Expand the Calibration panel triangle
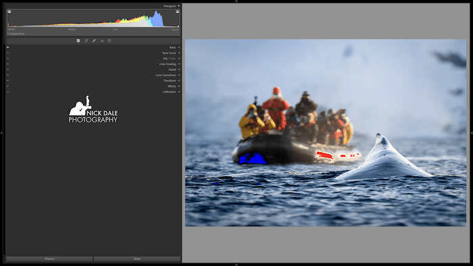 (179, 92)
